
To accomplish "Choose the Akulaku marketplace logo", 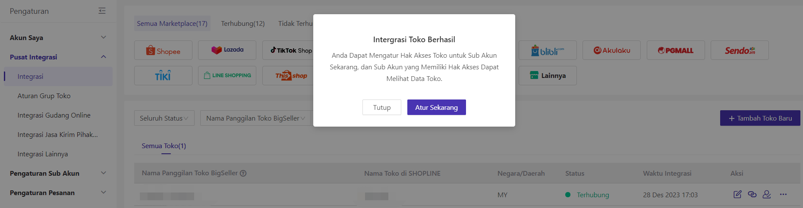I will (611, 50).
